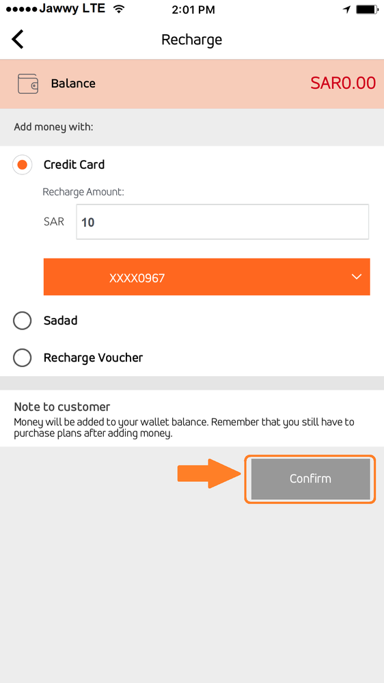Tap the Recharge page title
This screenshot has width=384, height=683.
(x=191, y=40)
